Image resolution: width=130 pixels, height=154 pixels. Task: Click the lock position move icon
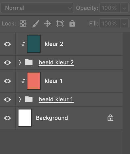click(x=47, y=24)
